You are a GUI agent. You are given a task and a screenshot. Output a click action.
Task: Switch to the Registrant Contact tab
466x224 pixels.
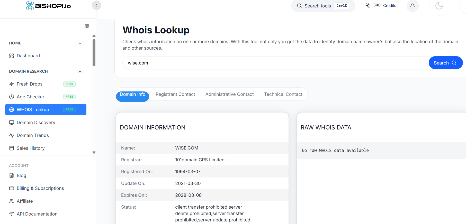pyautogui.click(x=175, y=94)
